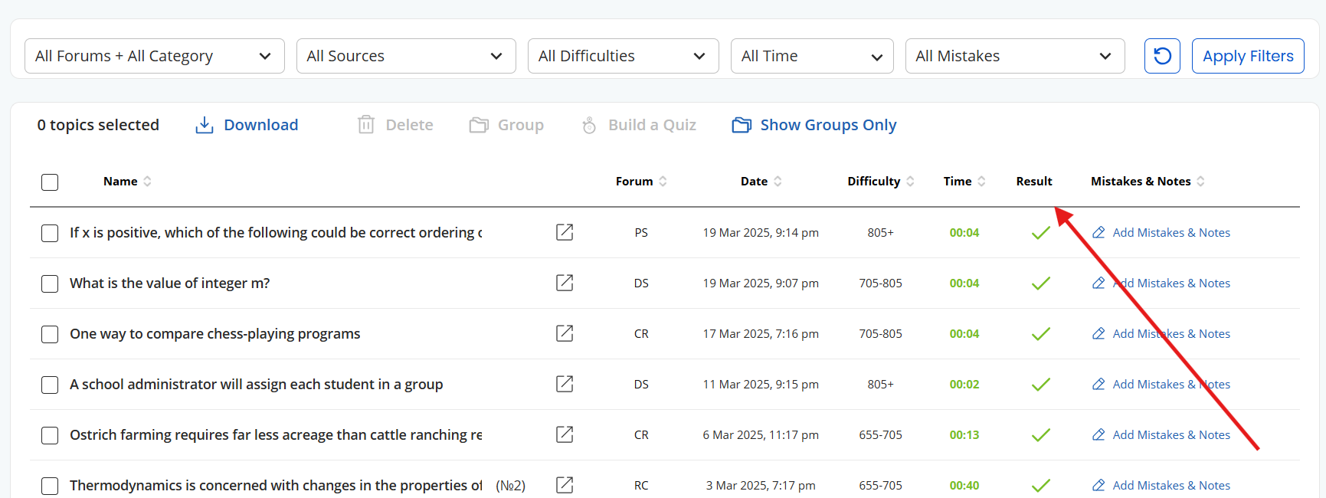Select checkbox for Ostrich farming question
The height and width of the screenshot is (498, 1326).
point(50,435)
